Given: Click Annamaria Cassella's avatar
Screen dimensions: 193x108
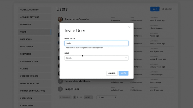Looking at the screenshot, I should [60, 19].
